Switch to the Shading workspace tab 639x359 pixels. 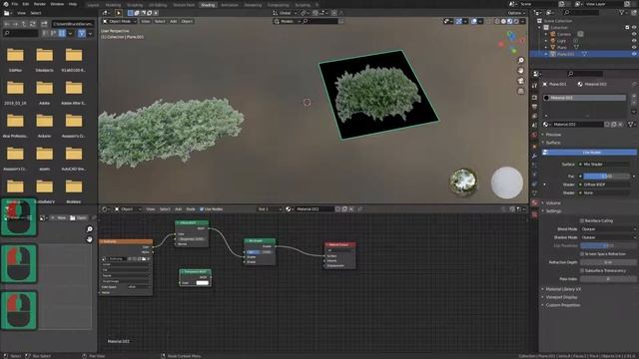(208, 5)
